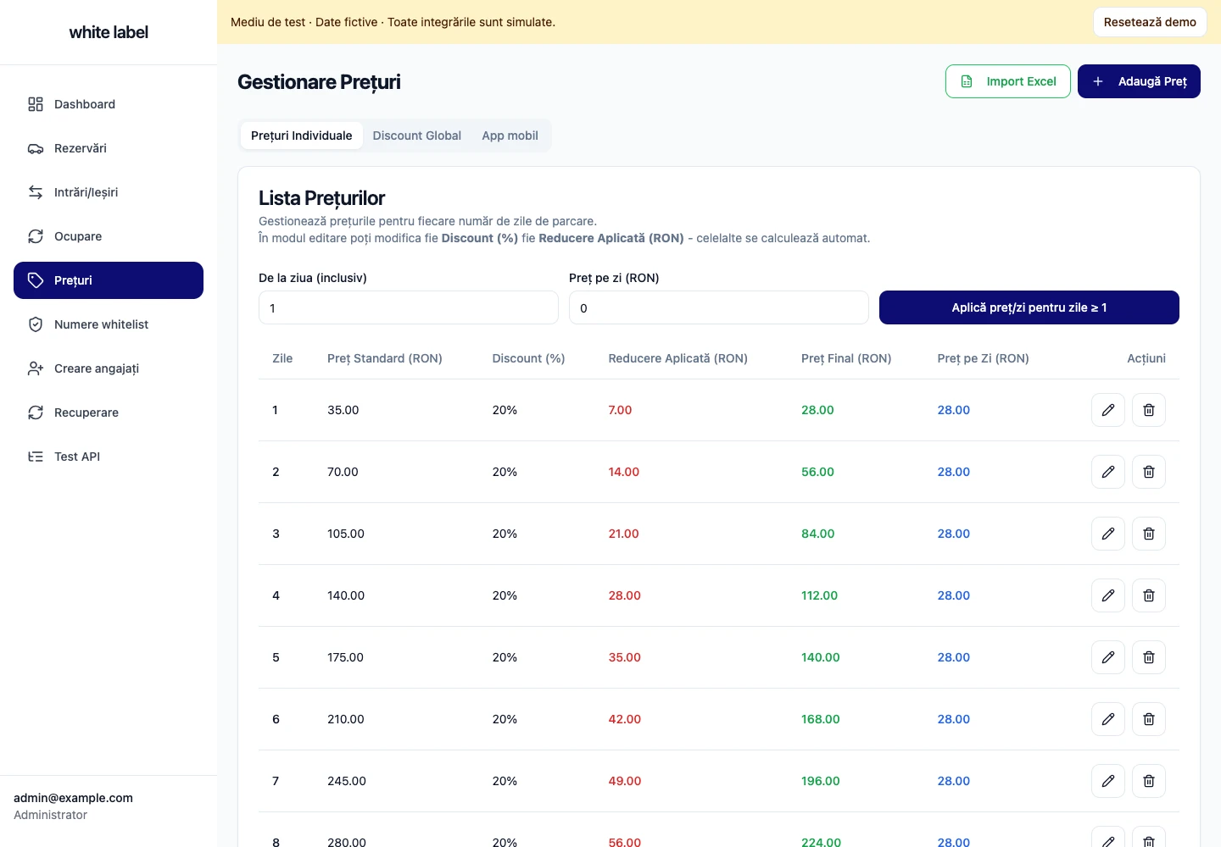Click the edit pencil icon for row 1
Image resolution: width=1221 pixels, height=847 pixels.
point(1107,410)
